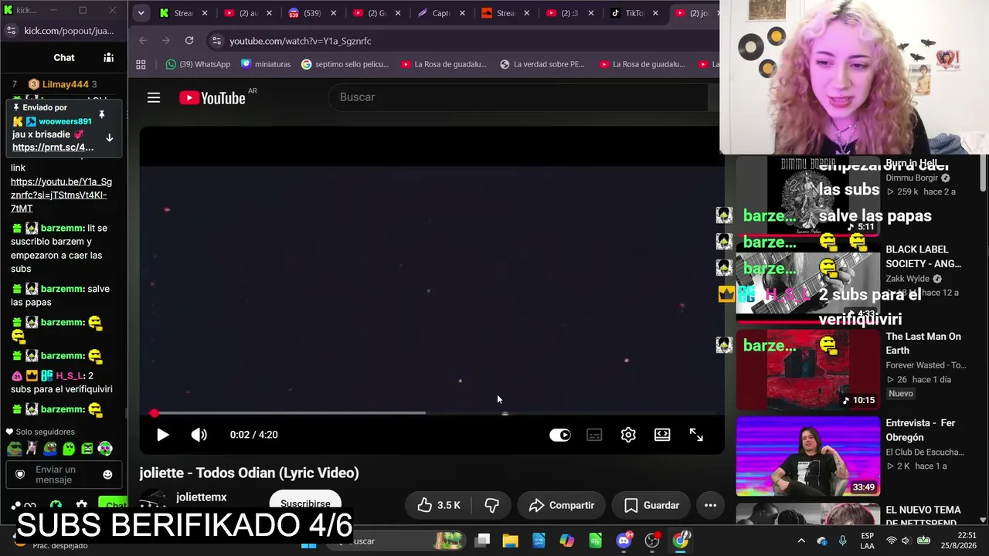Select the Chat header in Kick popout
This screenshot has height=556, width=989.
click(64, 57)
